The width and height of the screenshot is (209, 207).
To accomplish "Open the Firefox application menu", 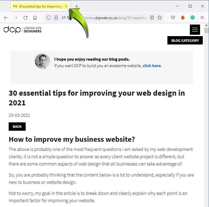I will 202,18.
